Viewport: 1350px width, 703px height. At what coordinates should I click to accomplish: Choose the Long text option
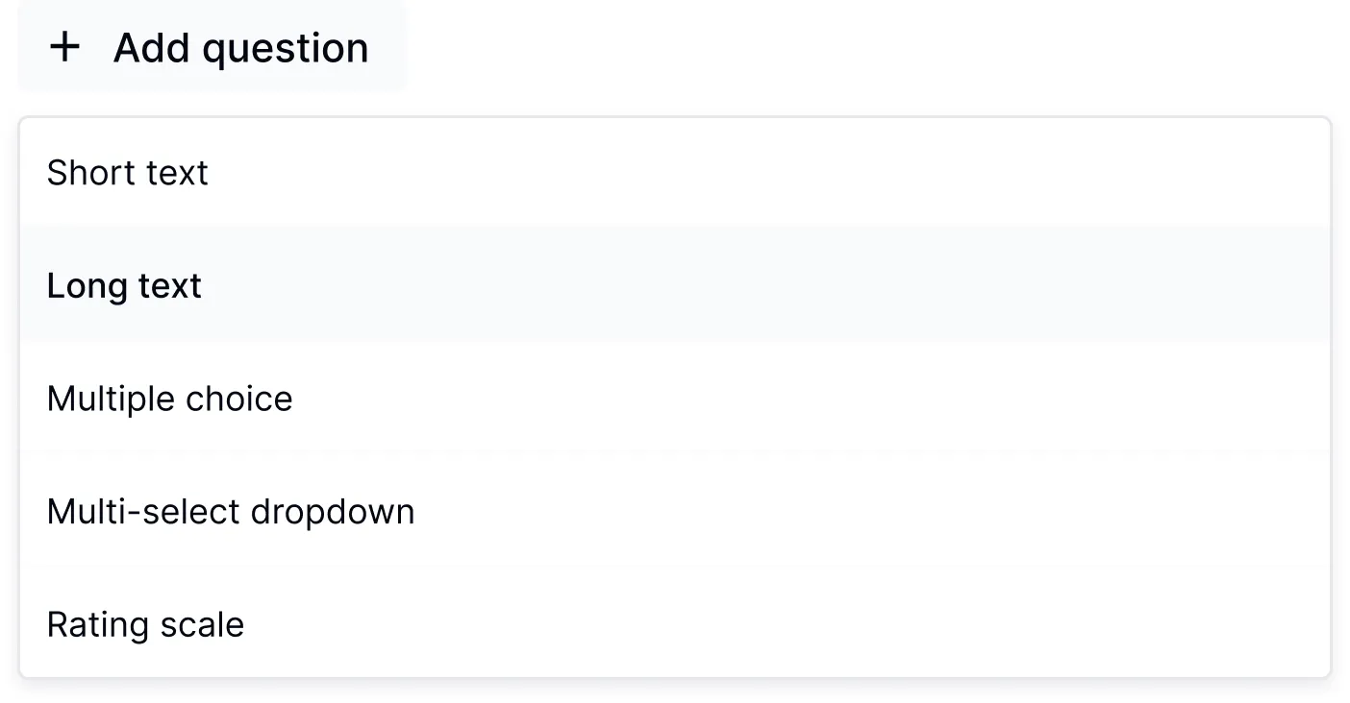coord(125,286)
